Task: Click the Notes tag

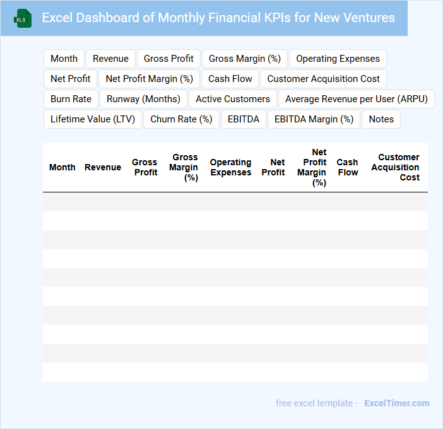Action: pos(381,119)
